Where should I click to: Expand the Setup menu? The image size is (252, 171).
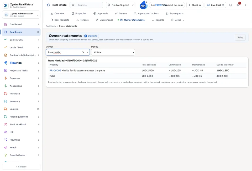click(x=177, y=20)
